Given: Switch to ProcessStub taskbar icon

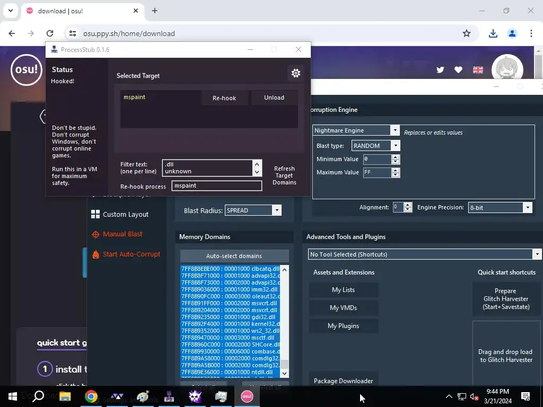Looking at the screenshot, I should tap(169, 396).
